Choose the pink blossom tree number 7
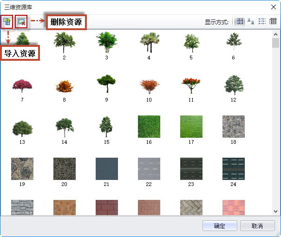Image resolution: width=281 pixels, height=237 pixels. (x=22, y=85)
